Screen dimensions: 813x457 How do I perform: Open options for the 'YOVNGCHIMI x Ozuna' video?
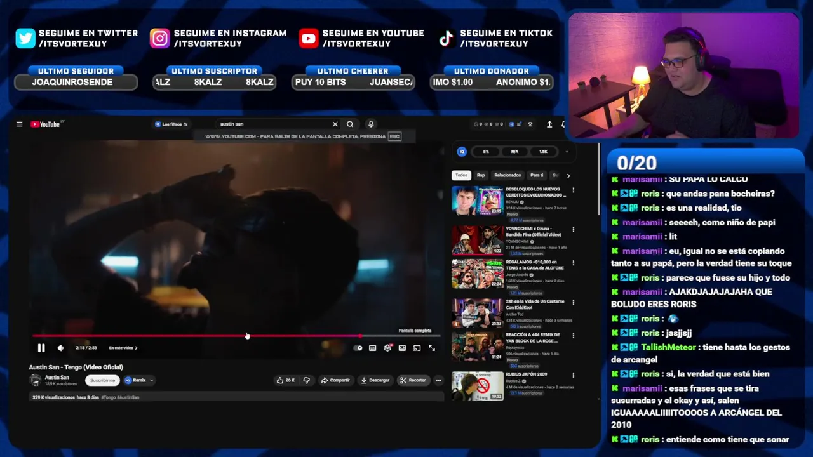click(x=573, y=229)
